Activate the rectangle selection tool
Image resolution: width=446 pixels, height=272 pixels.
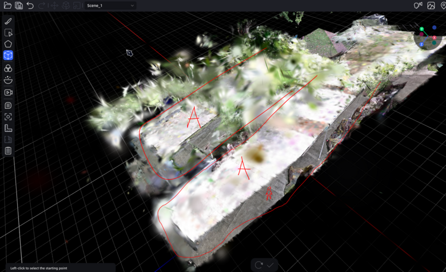tap(8, 33)
